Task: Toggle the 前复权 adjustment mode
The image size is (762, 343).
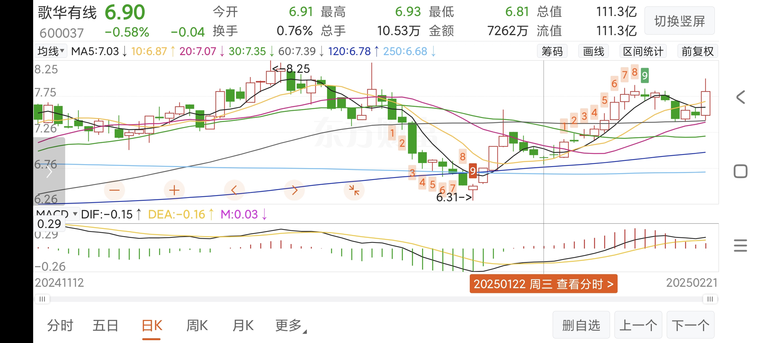Action: [697, 51]
